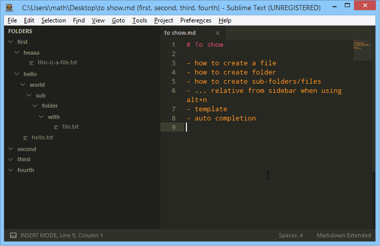Select the heaaa folder label
This screenshot has width=380, height=246.
coord(31,53)
